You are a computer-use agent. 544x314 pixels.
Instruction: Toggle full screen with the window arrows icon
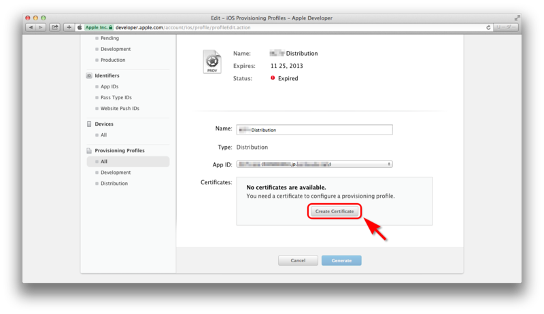(517, 18)
